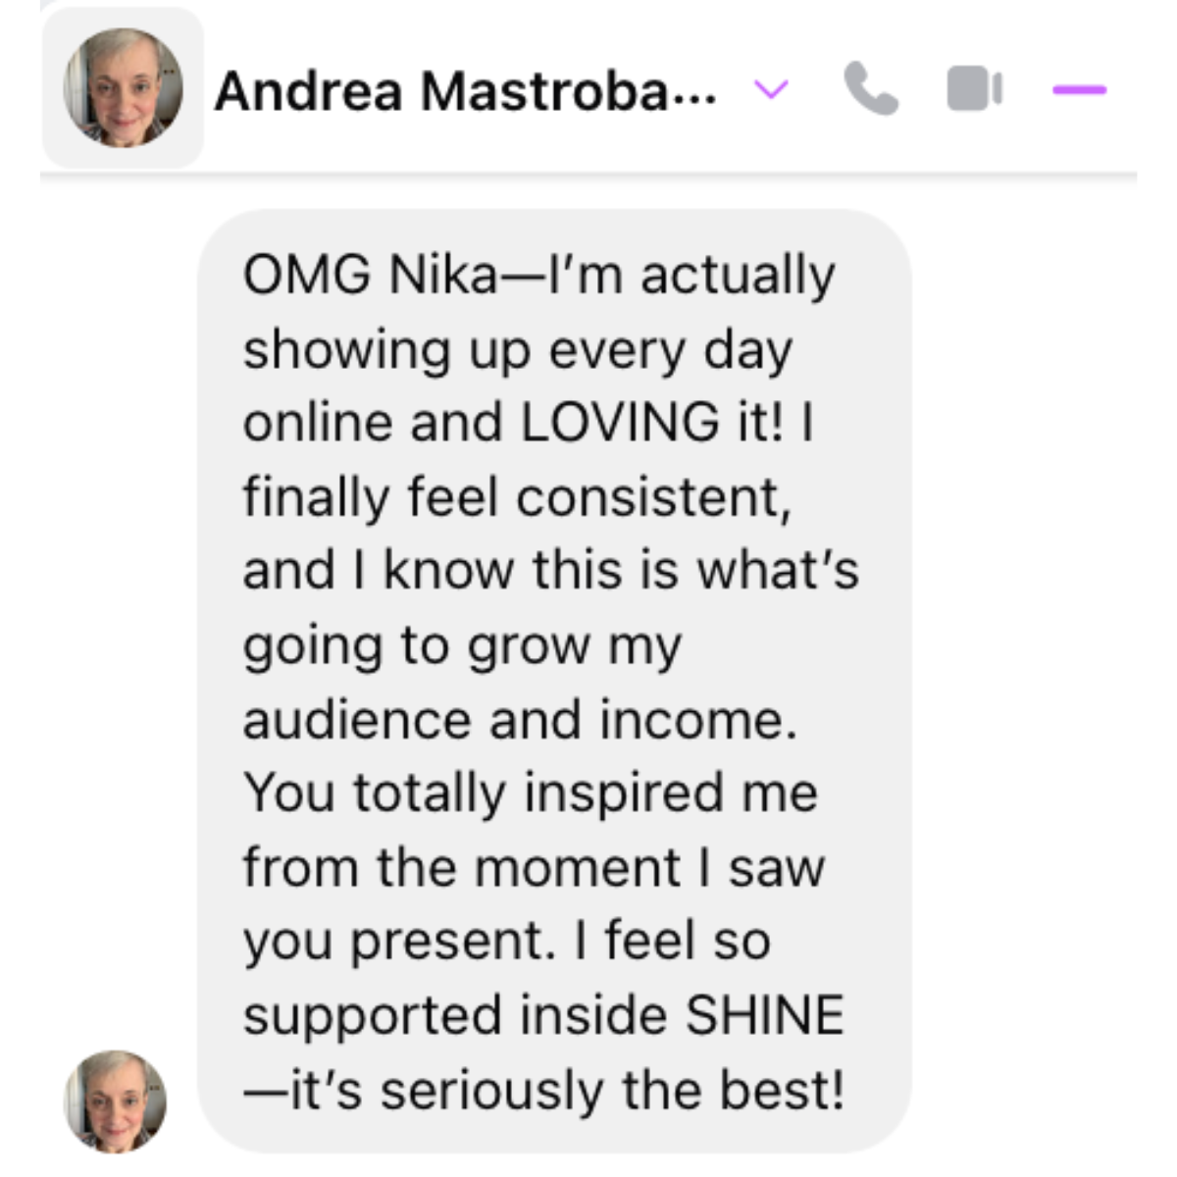1177x1177 pixels.
Task: Start a voice call with Andrea
Action: click(x=871, y=89)
